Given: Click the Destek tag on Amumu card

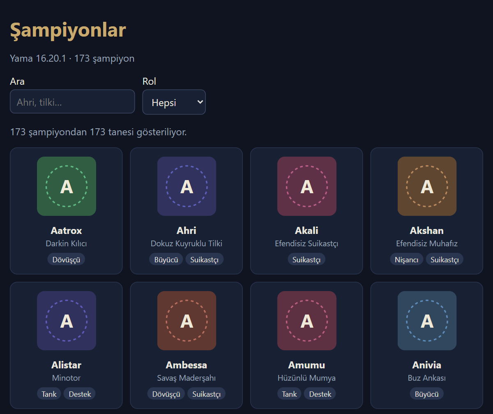Looking at the screenshot, I should 320,394.
